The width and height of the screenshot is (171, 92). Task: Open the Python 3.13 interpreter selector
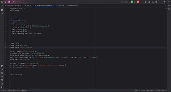160,90
